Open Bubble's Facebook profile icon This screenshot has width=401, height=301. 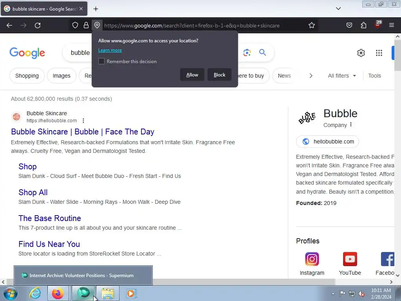[x=387, y=259]
